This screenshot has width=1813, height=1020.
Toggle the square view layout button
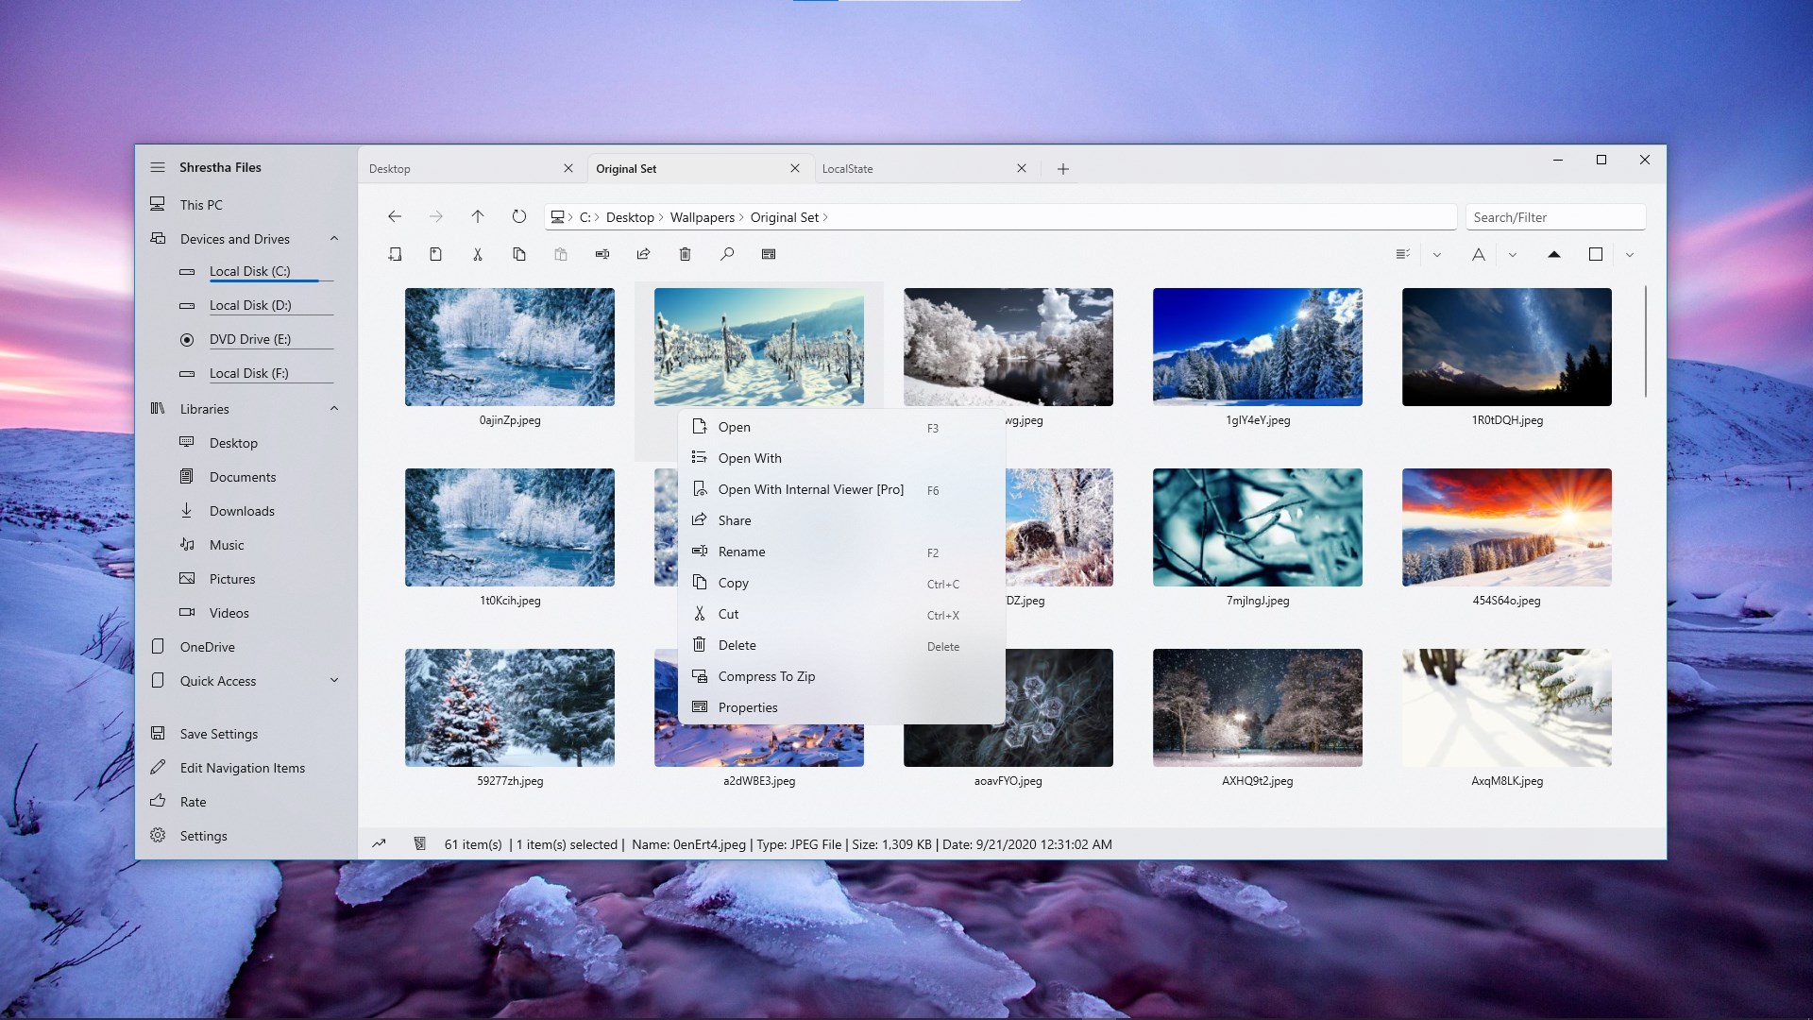tap(1596, 254)
